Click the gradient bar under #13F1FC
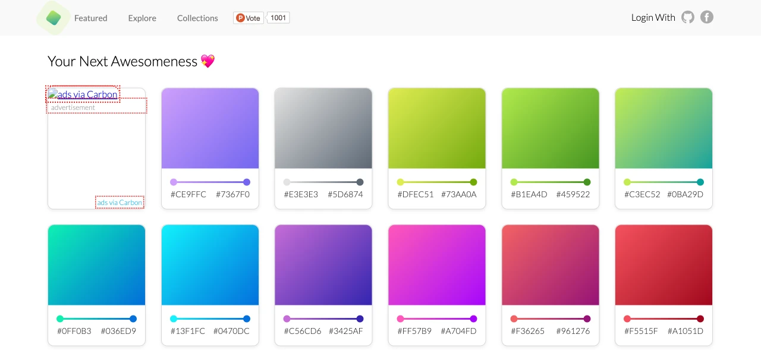 click(210, 319)
